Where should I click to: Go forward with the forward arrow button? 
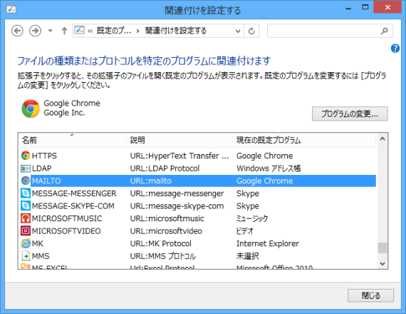pyautogui.click(x=35, y=31)
